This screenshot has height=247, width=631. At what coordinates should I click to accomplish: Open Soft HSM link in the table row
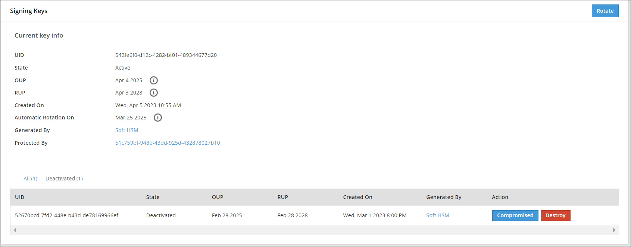tap(437, 215)
